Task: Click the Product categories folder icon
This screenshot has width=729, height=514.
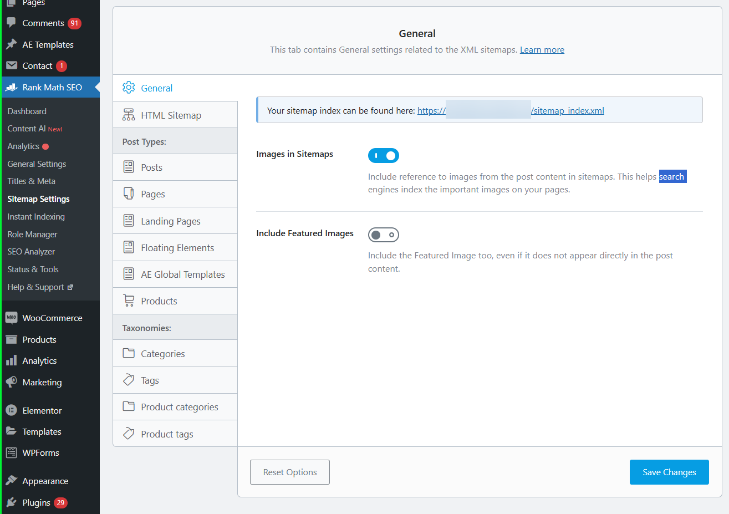Action: 129,406
